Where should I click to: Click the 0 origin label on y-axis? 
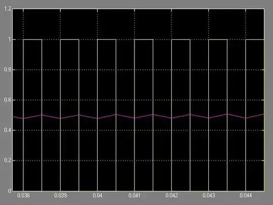pyautogui.click(x=10, y=191)
